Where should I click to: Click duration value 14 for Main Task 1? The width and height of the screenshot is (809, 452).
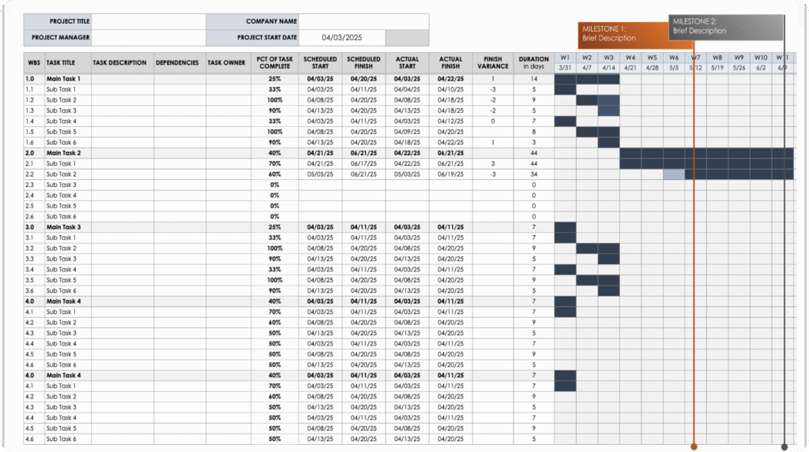tap(533, 79)
